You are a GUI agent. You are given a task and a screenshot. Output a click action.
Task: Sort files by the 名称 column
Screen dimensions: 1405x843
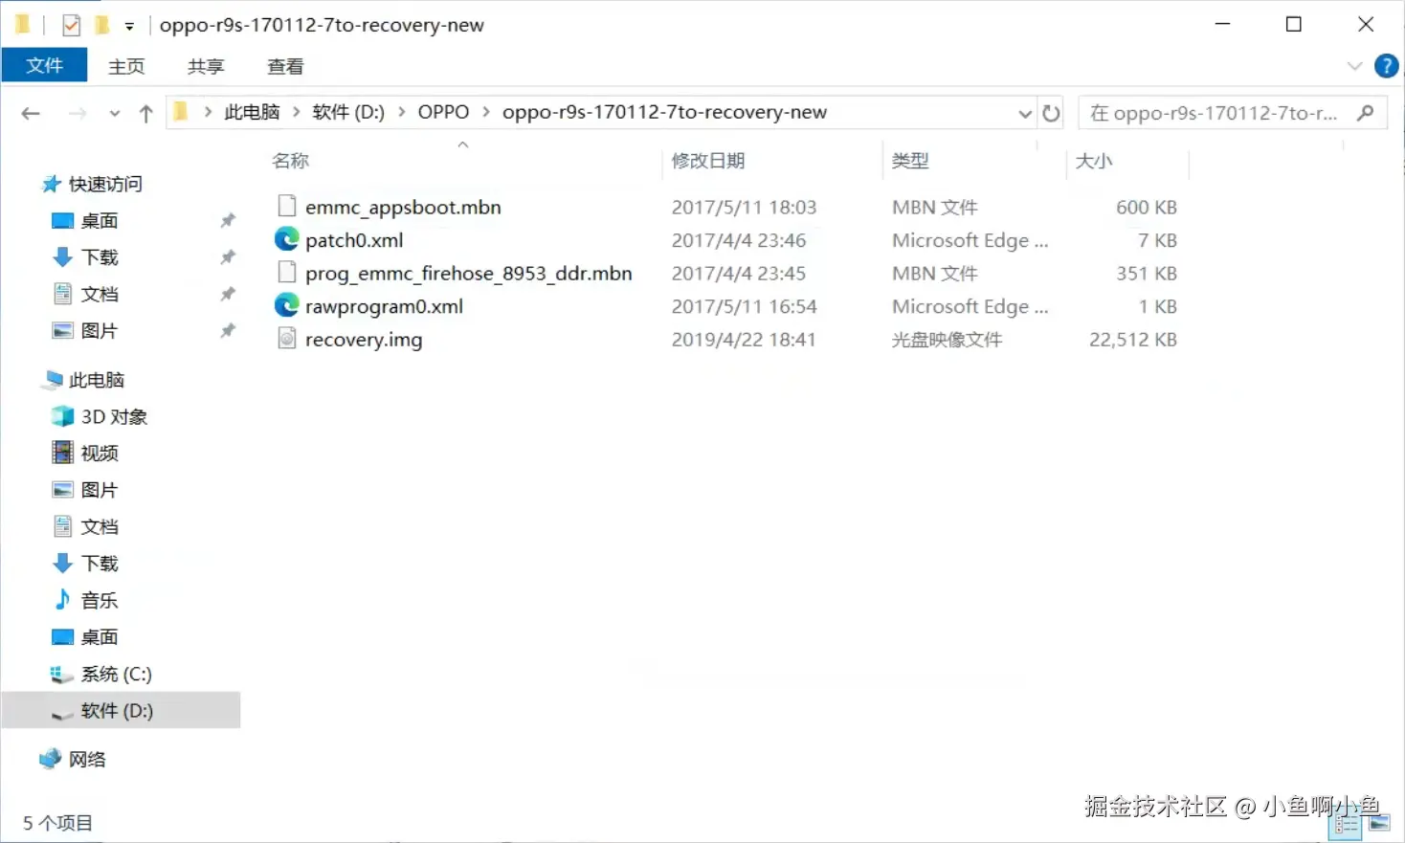[291, 161]
